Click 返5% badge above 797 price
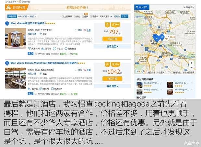Viewport: 201px width, 147px height. (x=115, y=25)
